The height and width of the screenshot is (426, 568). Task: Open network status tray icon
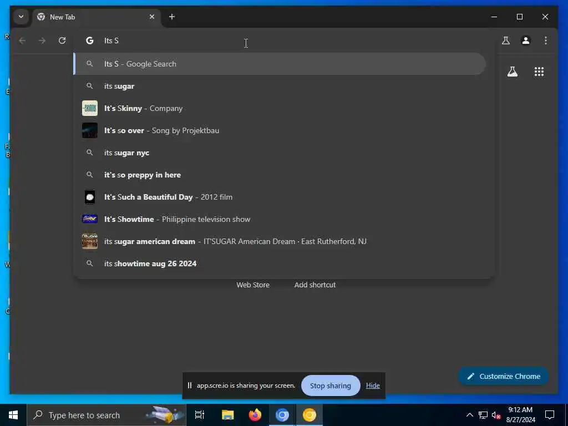483,415
